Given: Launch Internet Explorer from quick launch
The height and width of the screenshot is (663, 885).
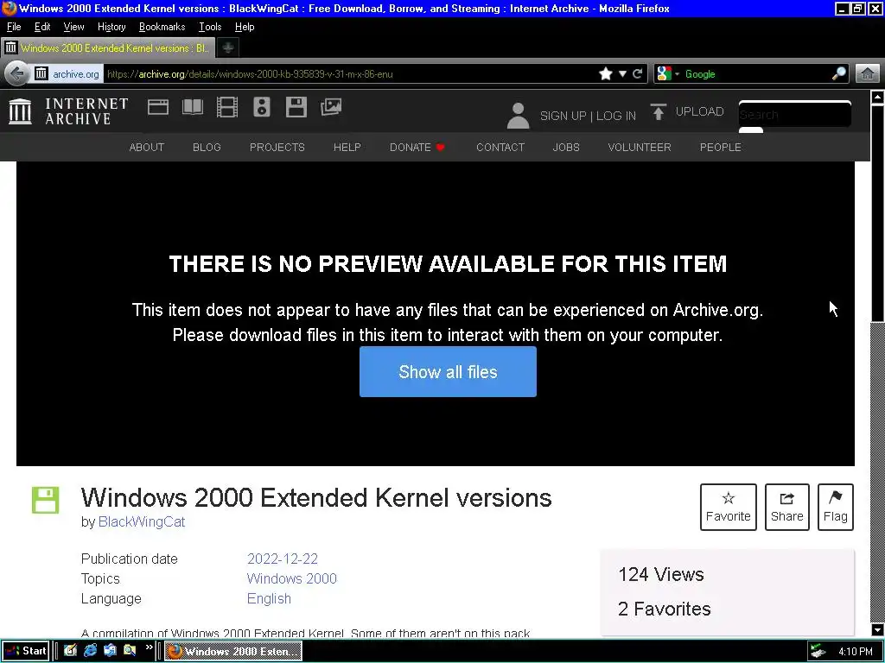Looking at the screenshot, I should 90,651.
